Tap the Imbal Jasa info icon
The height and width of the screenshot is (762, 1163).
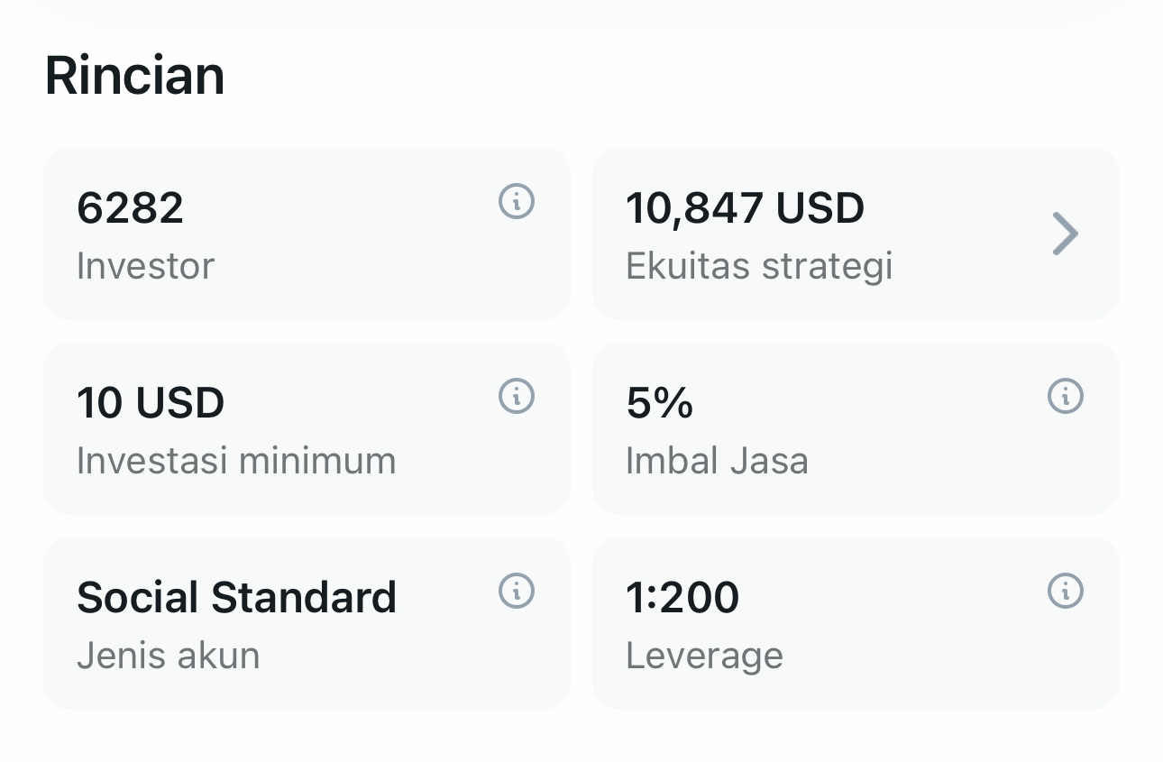[1065, 396]
